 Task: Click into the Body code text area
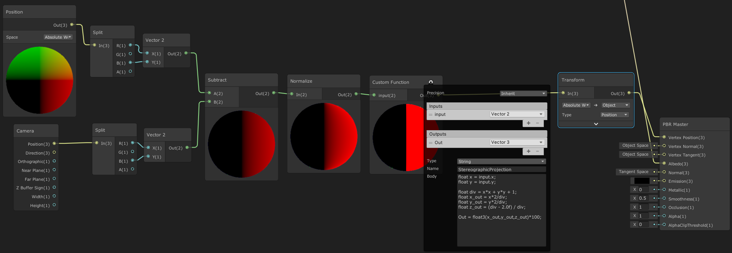pyautogui.click(x=501, y=210)
